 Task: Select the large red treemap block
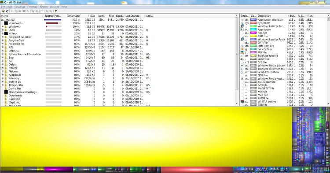point(197,169)
